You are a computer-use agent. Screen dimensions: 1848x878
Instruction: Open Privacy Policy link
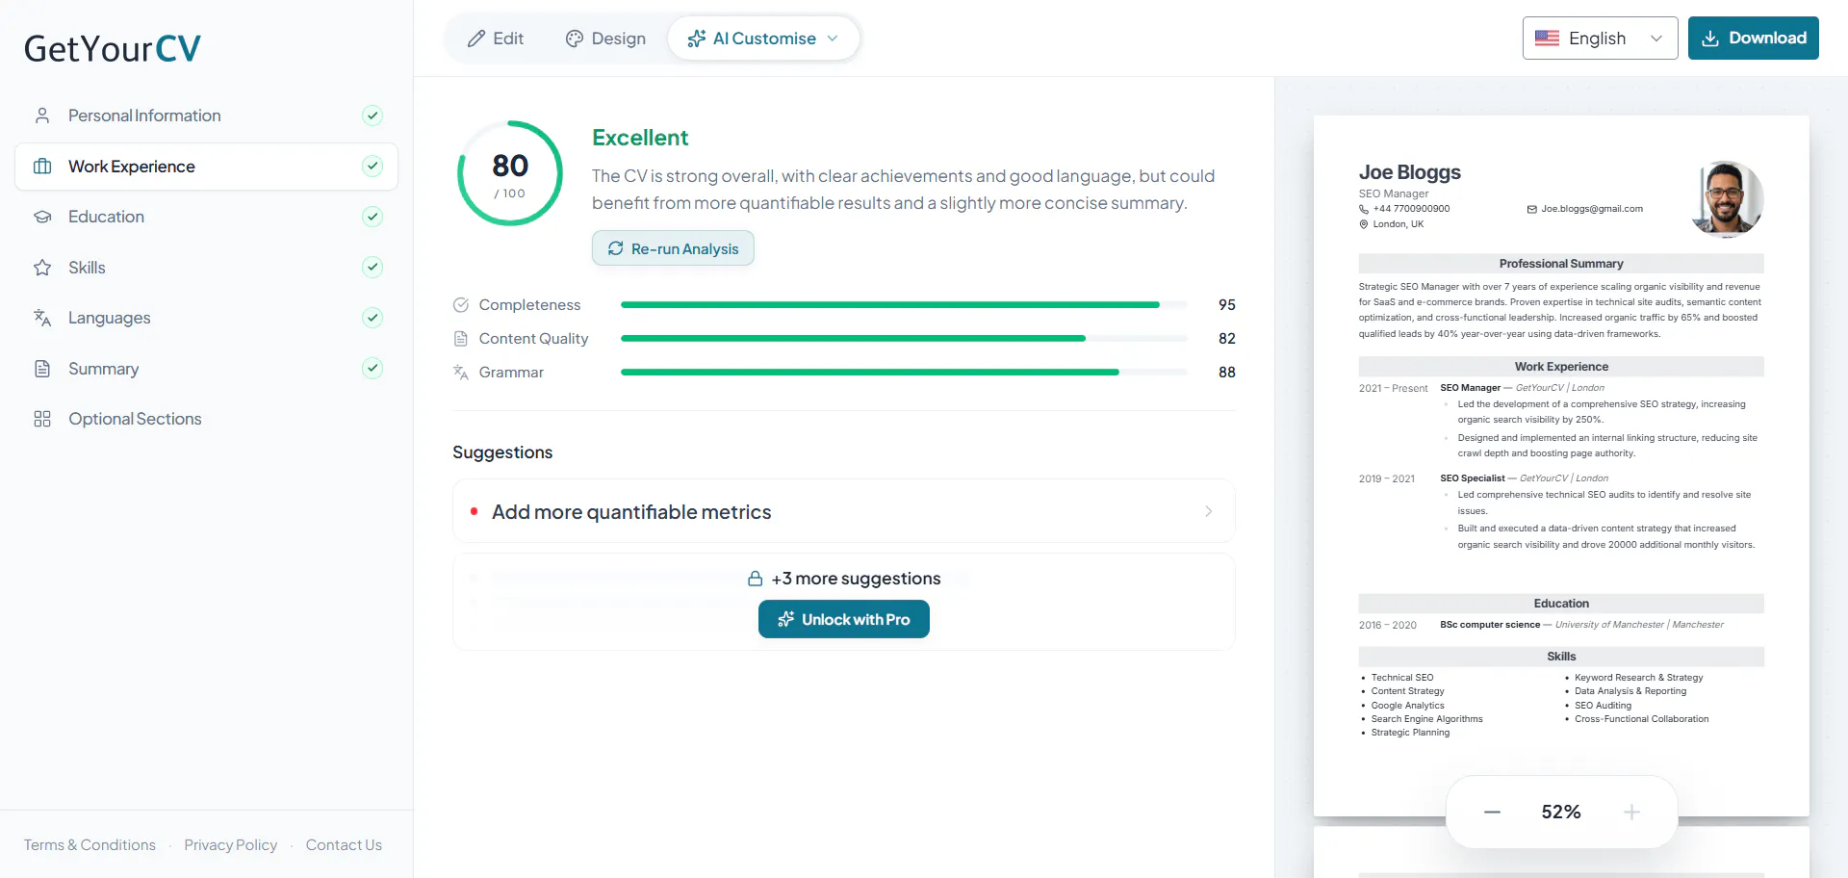tap(231, 845)
